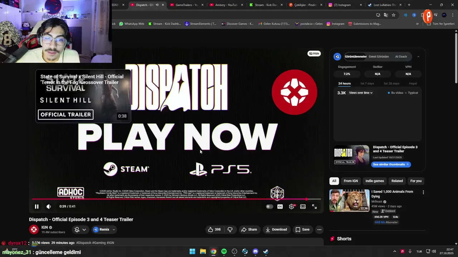Open the WhatsApp Web bookmark

(132, 24)
